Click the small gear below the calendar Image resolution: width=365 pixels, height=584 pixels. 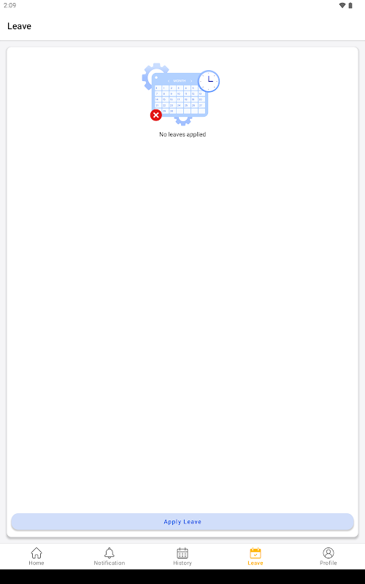pyautogui.click(x=183, y=120)
